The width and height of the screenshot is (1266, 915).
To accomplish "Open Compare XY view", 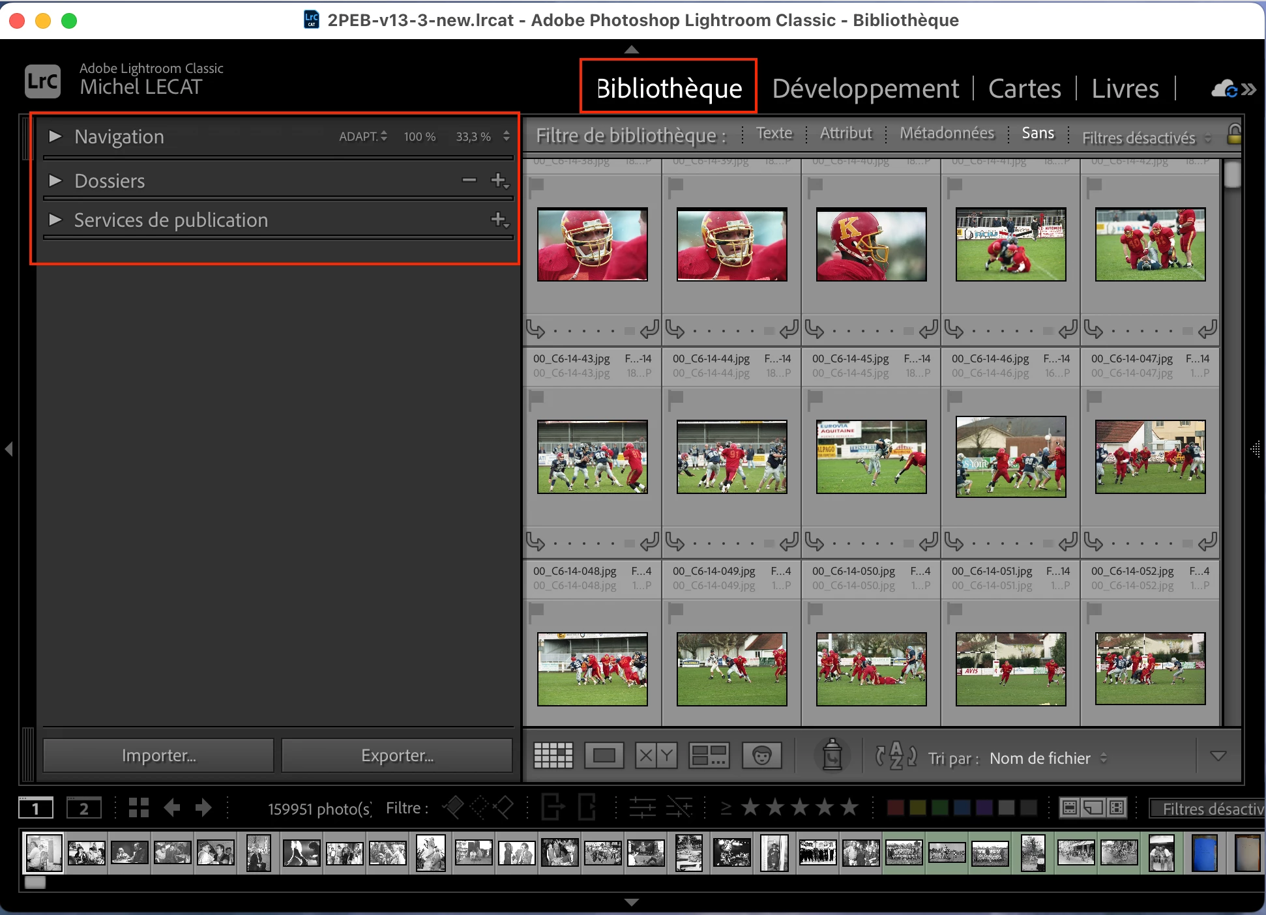I will coord(656,755).
